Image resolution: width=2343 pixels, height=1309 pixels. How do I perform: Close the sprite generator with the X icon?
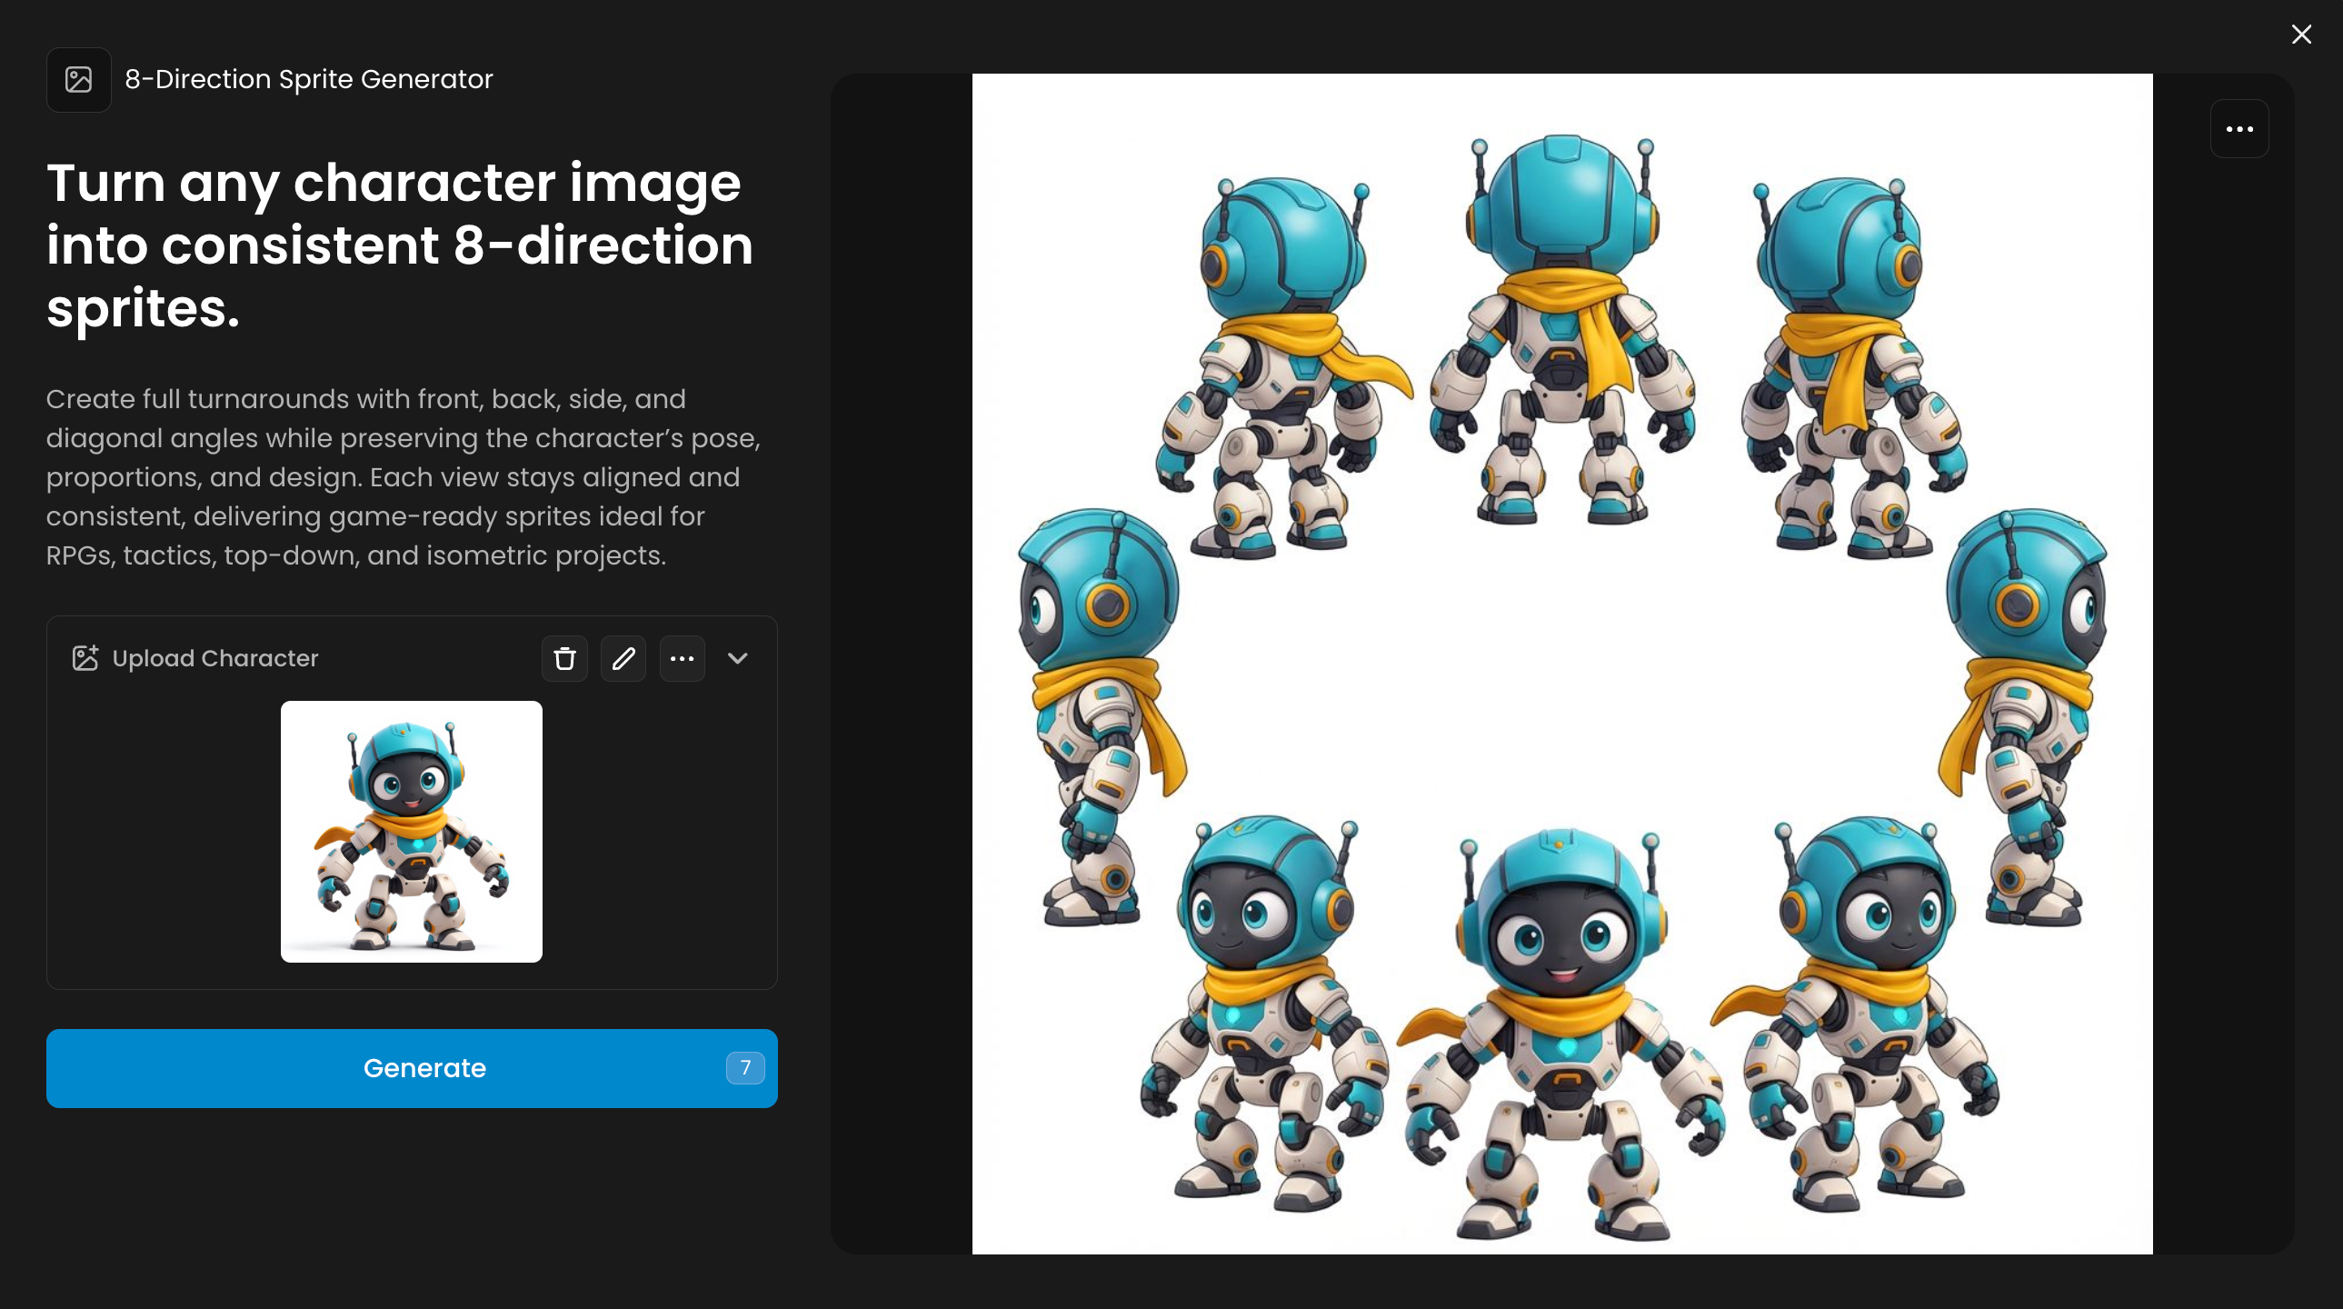click(2301, 35)
